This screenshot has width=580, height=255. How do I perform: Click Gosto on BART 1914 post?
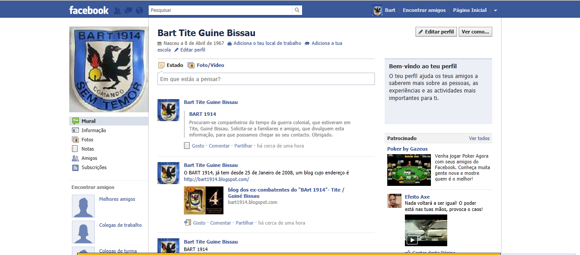198,146
